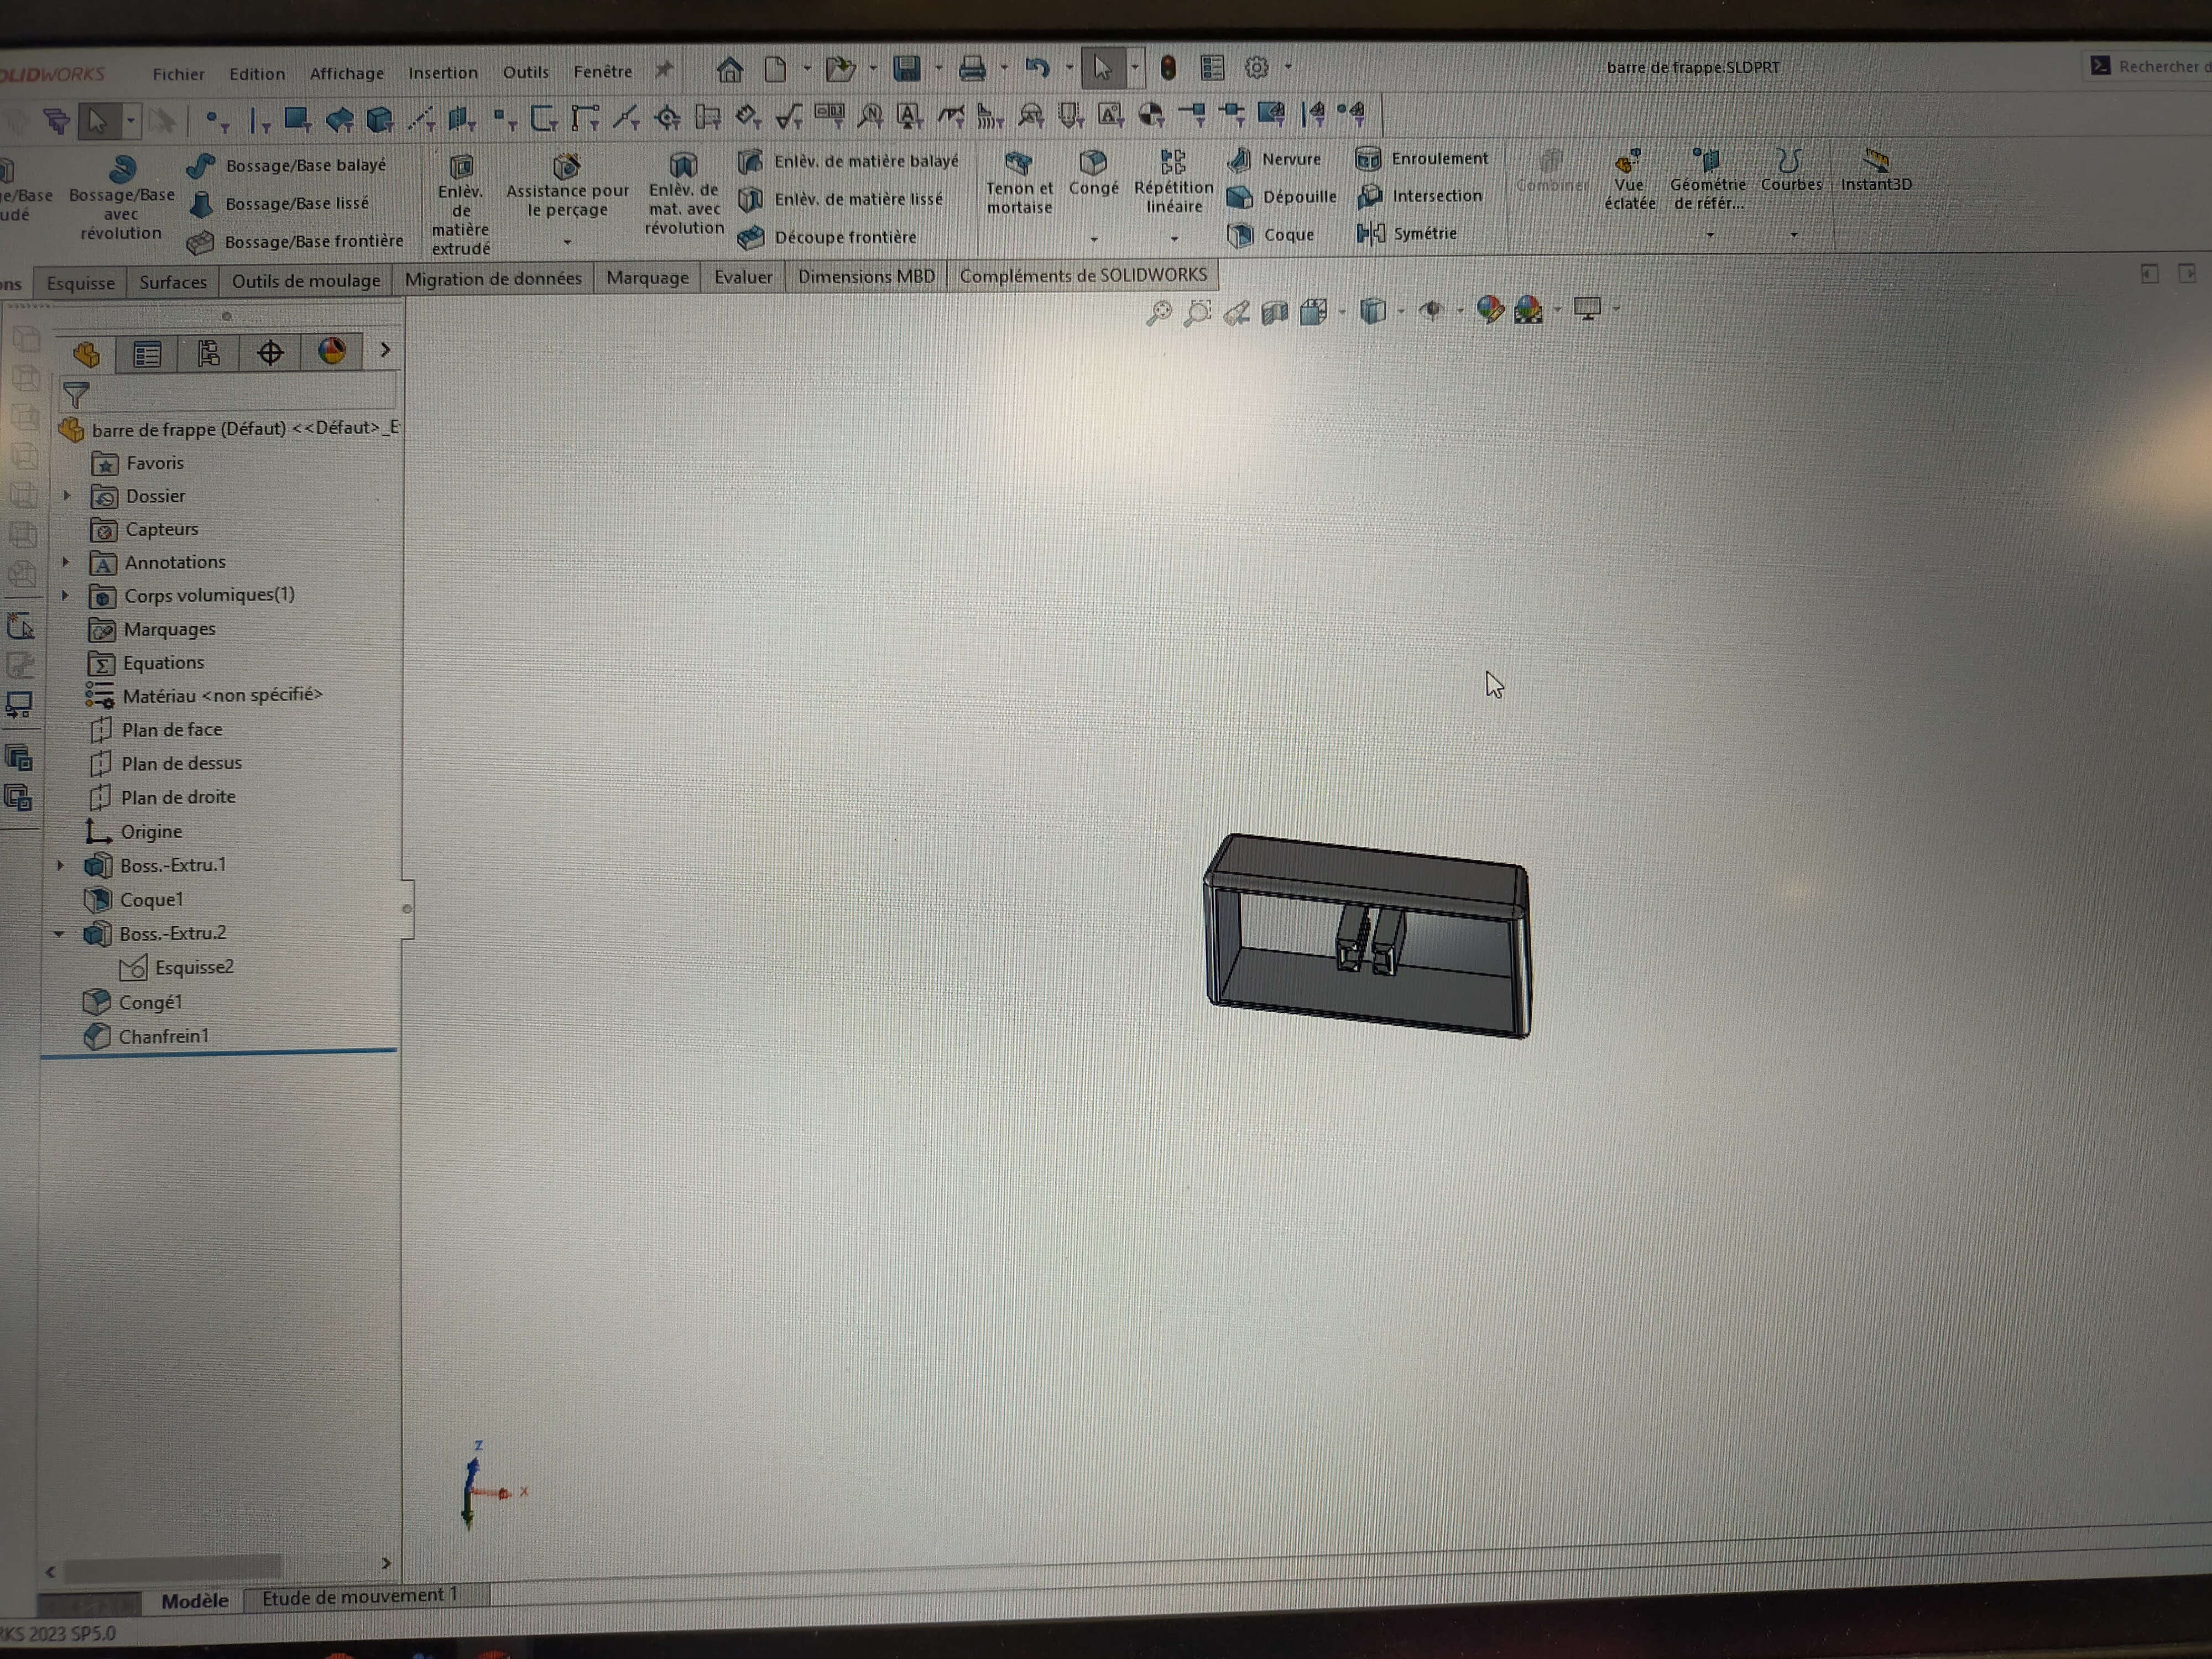Viewport: 2212px width, 1659px height.
Task: Toggle hide/show items eye icon
Action: 1432,311
